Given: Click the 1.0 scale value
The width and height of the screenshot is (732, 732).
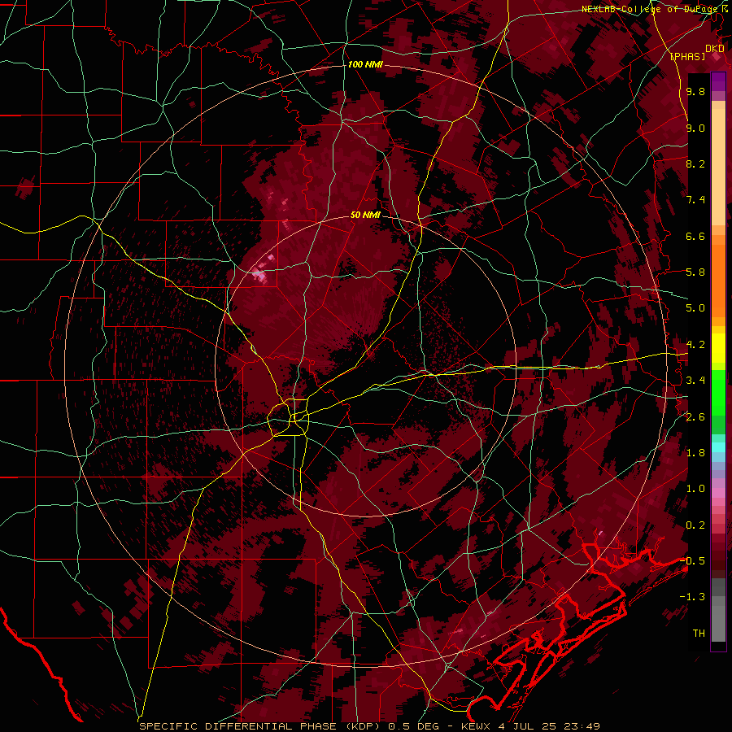Looking at the screenshot, I should pyautogui.click(x=695, y=489).
